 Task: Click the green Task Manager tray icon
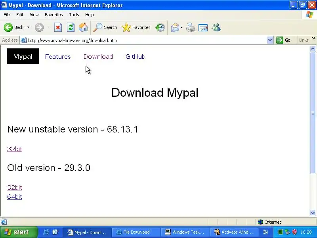pos(280,232)
